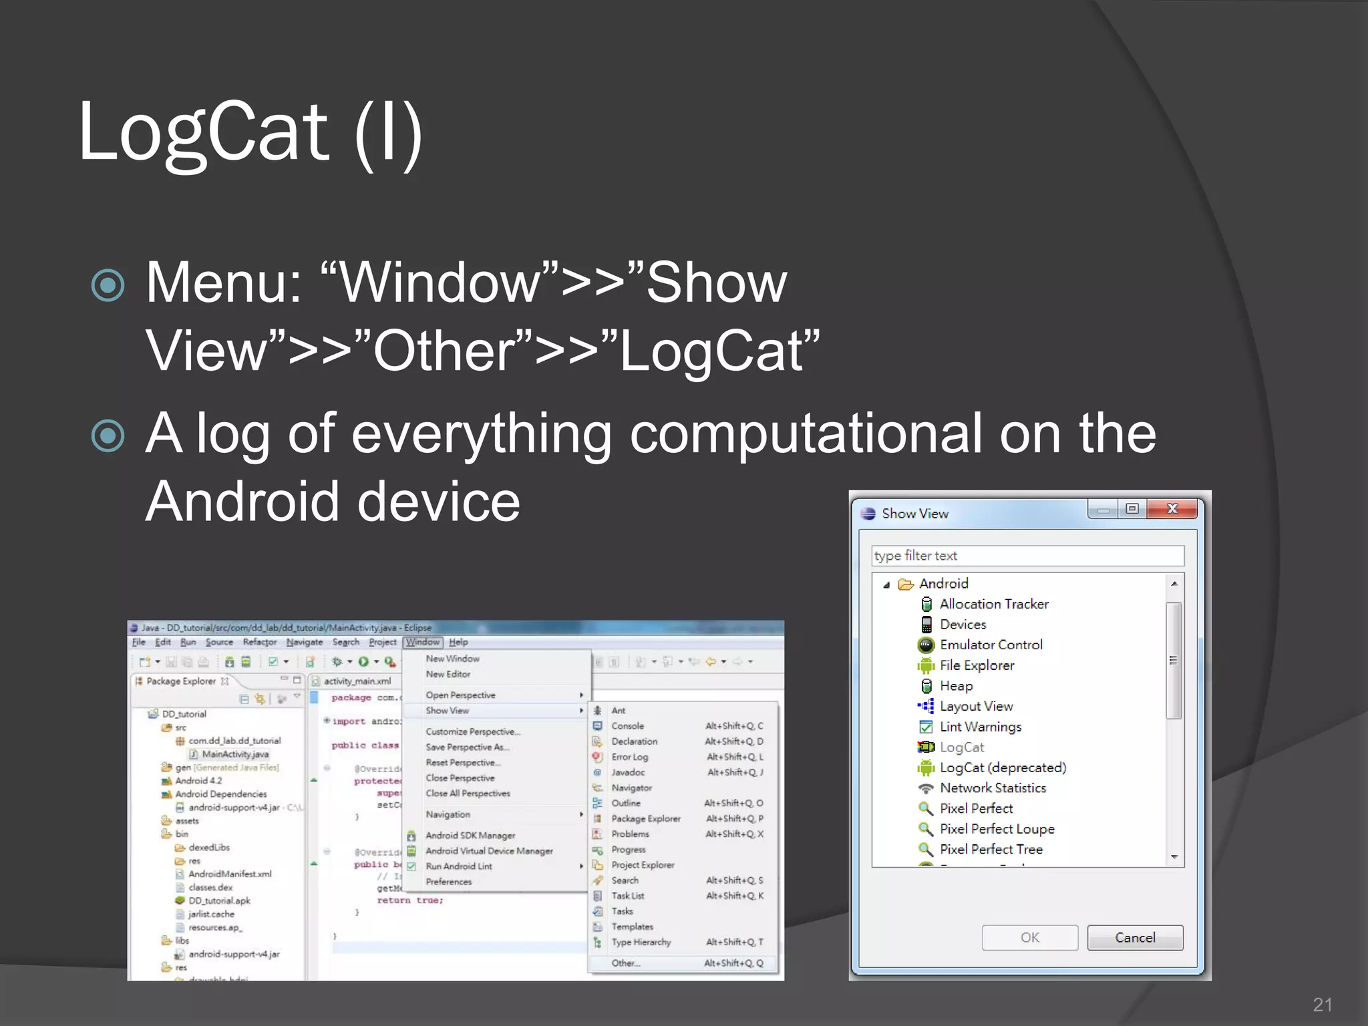This screenshot has width=1368, height=1026.
Task: Click the green Run toolbar button in Eclipse
Action: click(x=363, y=661)
